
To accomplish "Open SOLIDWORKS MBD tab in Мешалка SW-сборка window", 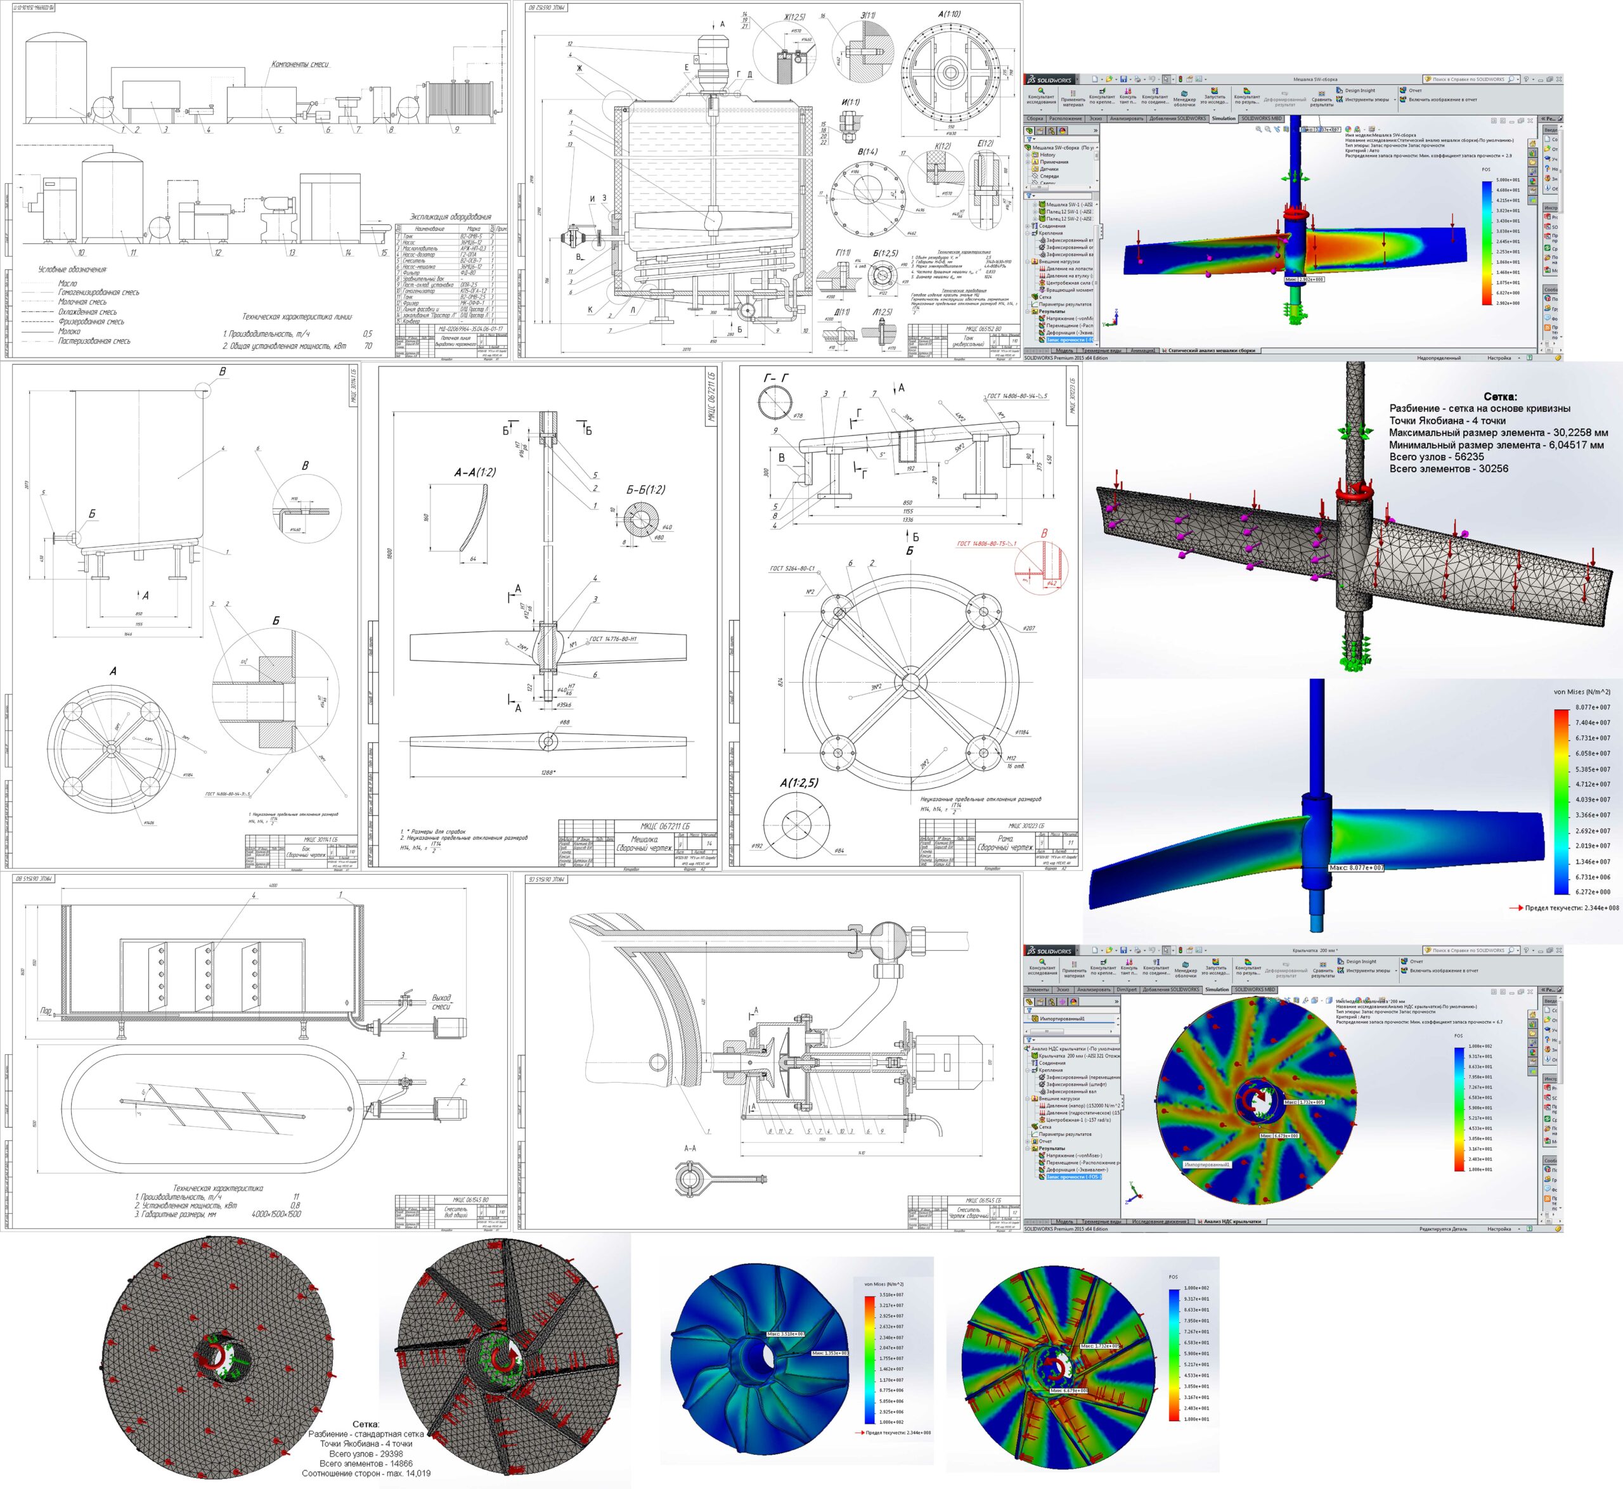I will click(x=1262, y=119).
